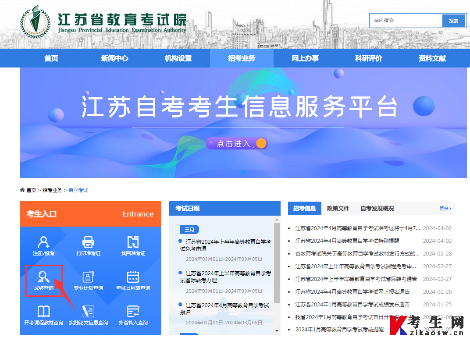The width and height of the screenshot is (470, 341).
Task: Open 更多 to see more announcements
Action: (445, 208)
